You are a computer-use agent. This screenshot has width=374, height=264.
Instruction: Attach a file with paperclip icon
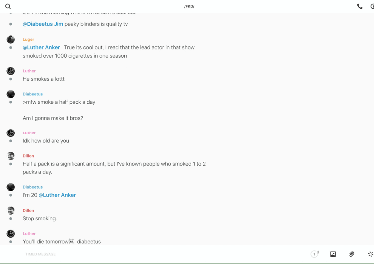[352, 254]
